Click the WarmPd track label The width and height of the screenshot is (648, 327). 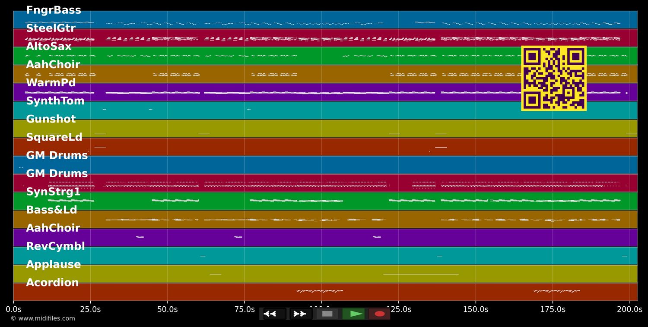click(51, 83)
